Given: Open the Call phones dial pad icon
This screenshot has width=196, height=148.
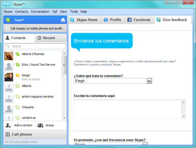Looking at the screenshot, I should (x=8, y=134).
